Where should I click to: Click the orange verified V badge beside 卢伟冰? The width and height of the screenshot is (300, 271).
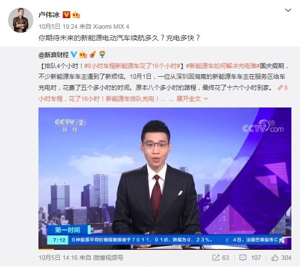click(66, 15)
